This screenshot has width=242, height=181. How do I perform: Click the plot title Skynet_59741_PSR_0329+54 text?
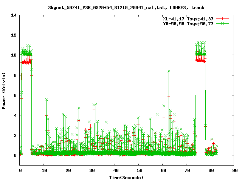126,8
